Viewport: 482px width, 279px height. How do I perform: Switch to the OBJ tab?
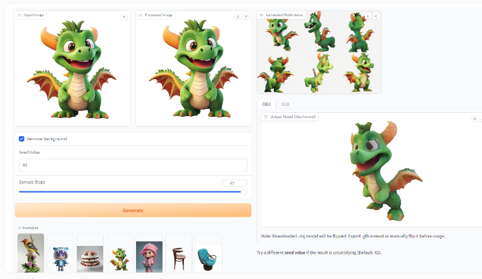pyautogui.click(x=266, y=104)
